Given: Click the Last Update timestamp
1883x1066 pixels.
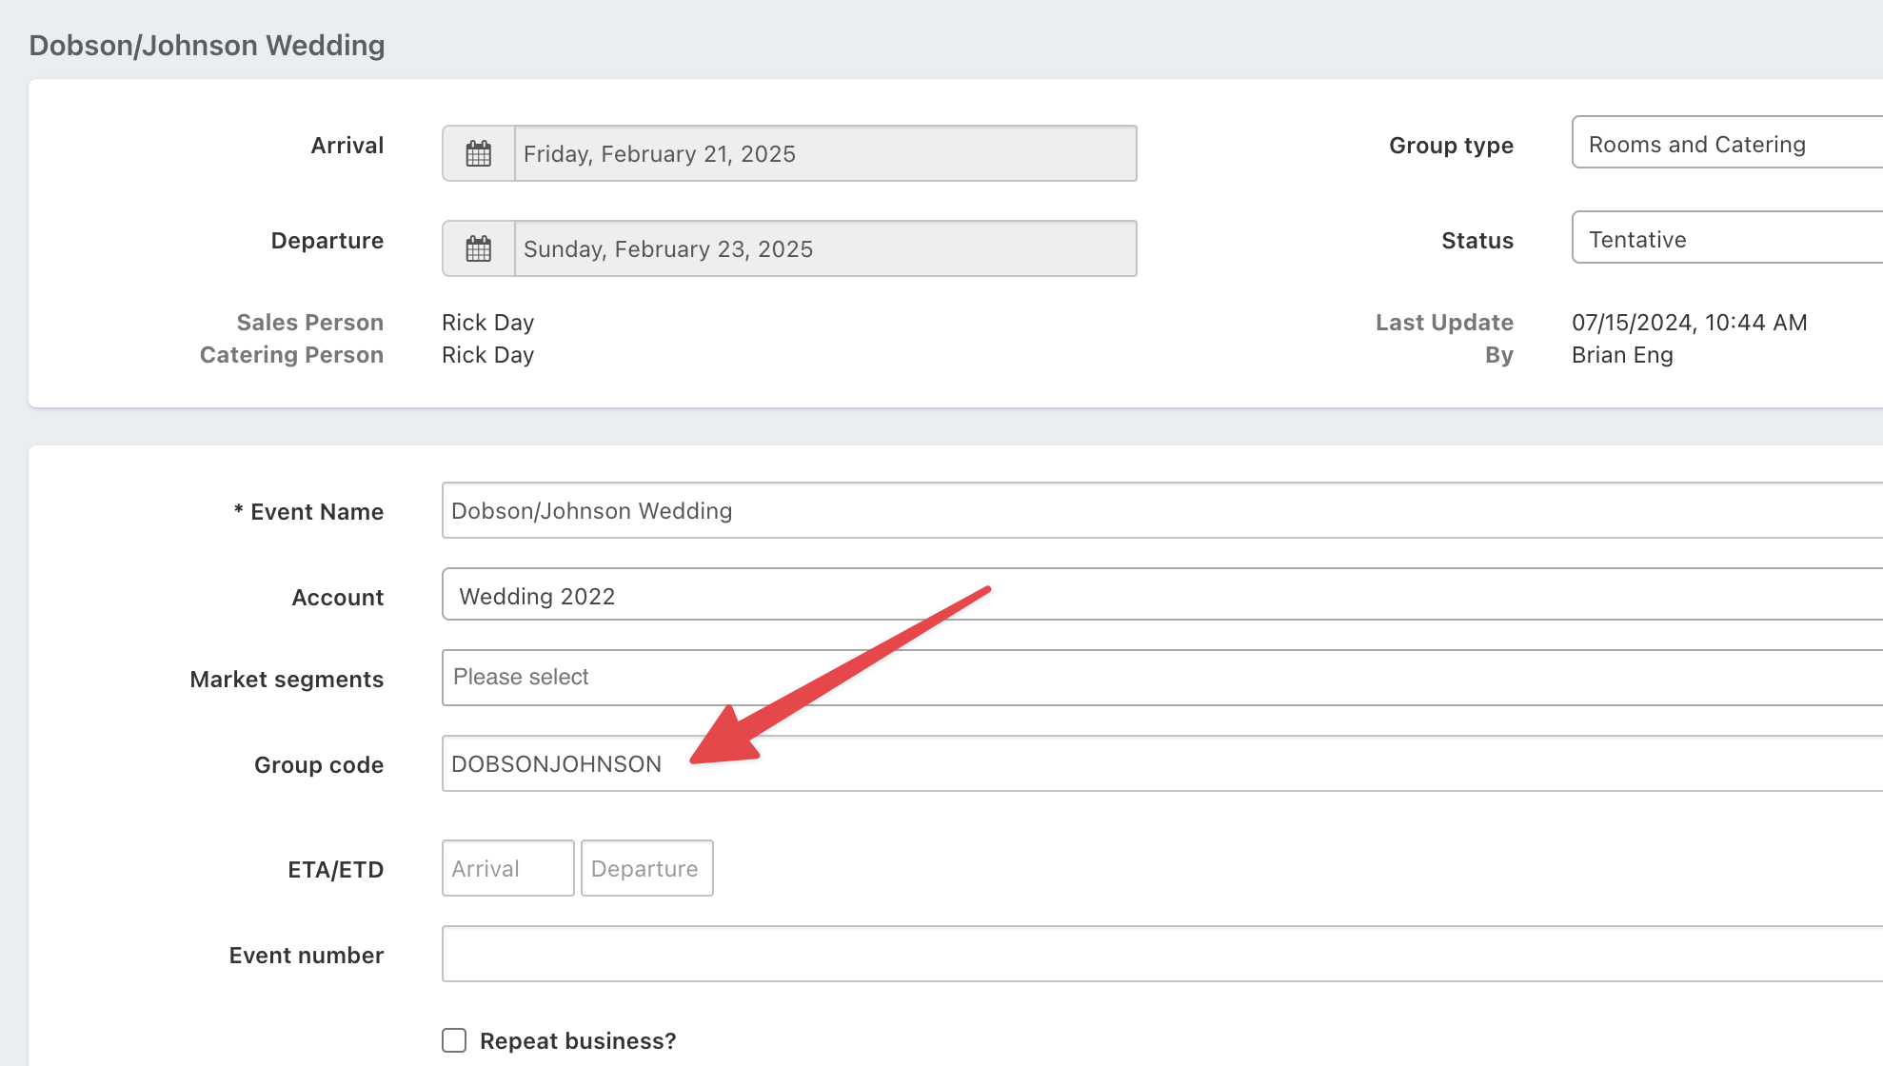Looking at the screenshot, I should tap(1689, 323).
